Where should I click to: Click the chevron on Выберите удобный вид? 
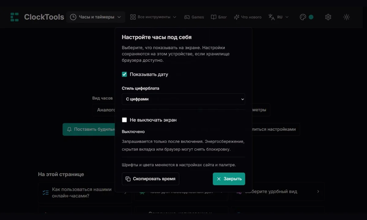tap(318, 192)
